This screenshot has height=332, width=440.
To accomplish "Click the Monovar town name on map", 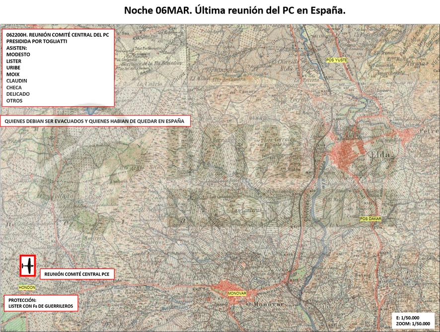I will [x=269, y=305].
